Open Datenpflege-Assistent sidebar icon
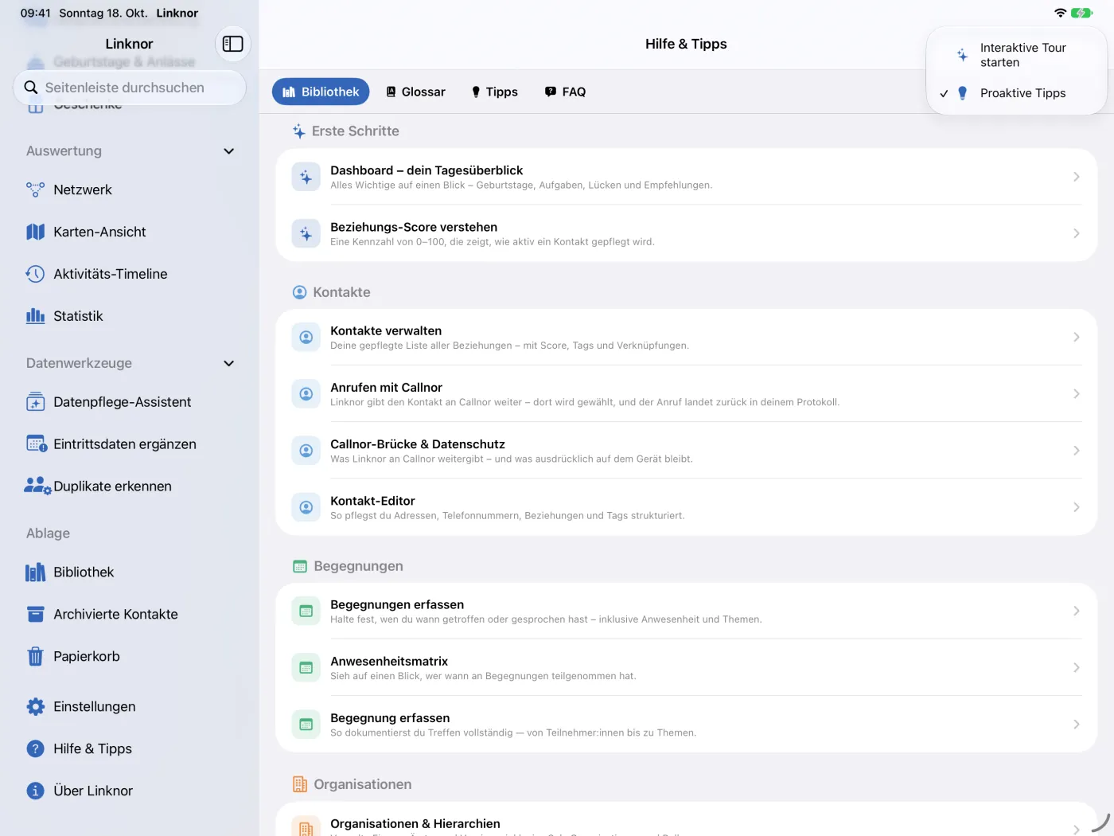The image size is (1114, 836). click(35, 402)
